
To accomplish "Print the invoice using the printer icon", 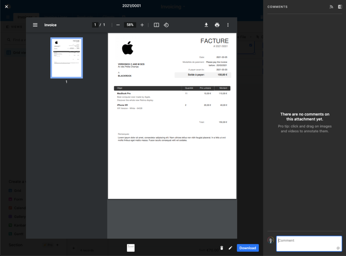I will coord(217,25).
